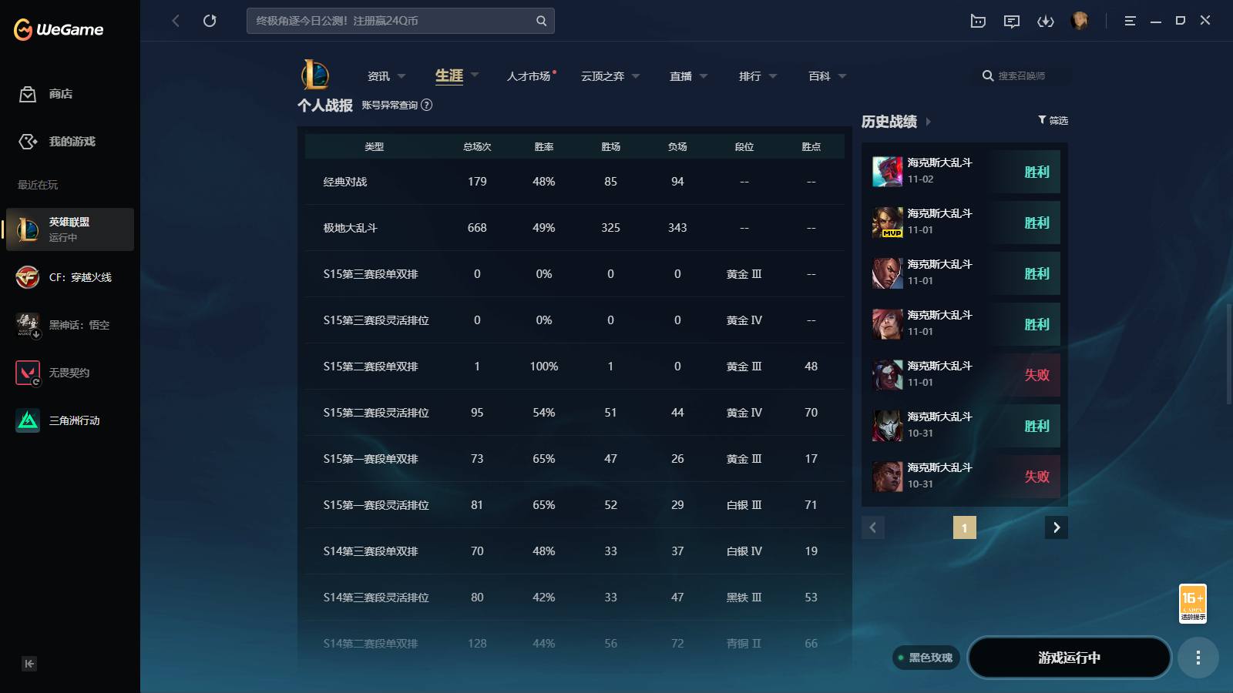
Task: Click the account anomaly help icon
Action: tap(427, 105)
